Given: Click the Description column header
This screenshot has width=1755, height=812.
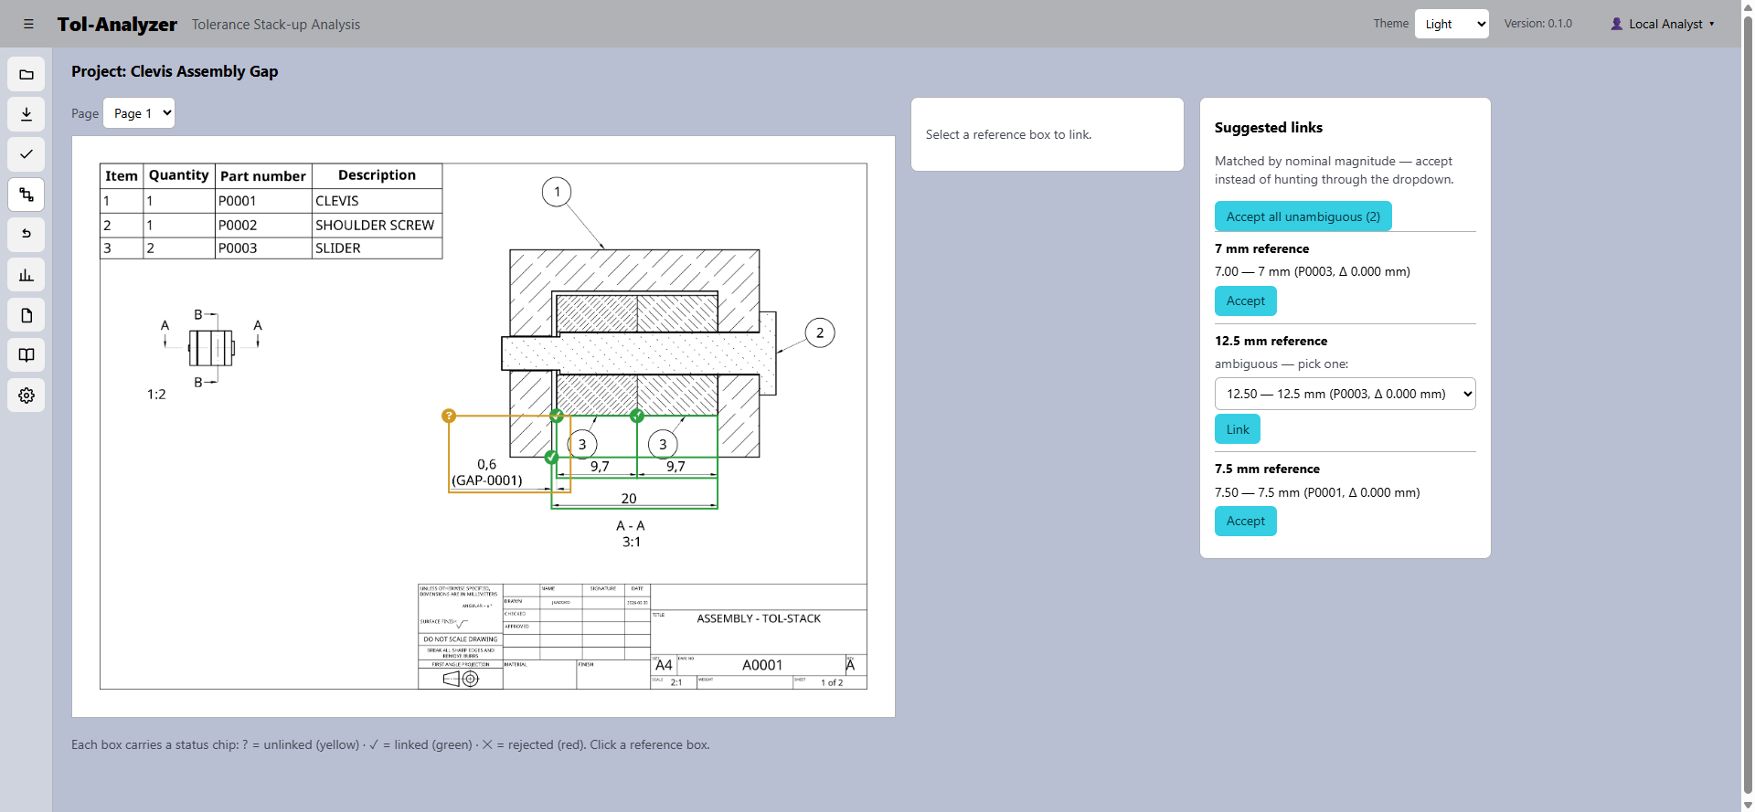Looking at the screenshot, I should 377,175.
